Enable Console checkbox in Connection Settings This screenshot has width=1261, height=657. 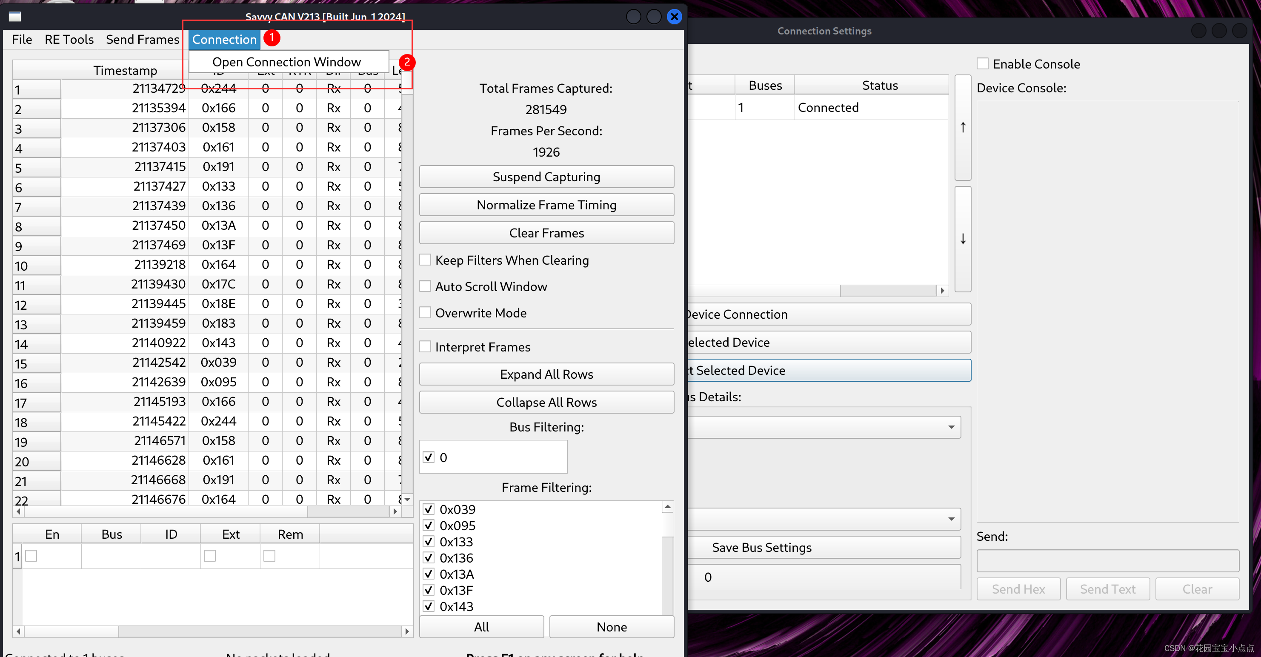pyautogui.click(x=983, y=64)
